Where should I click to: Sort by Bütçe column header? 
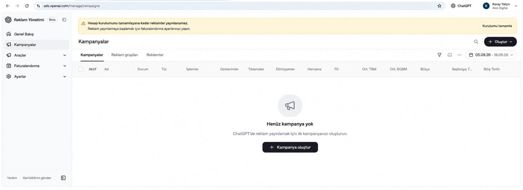425,69
